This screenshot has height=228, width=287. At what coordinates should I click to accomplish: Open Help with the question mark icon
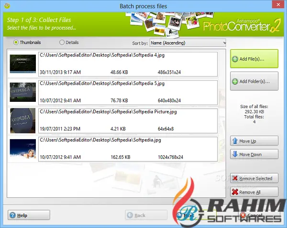click(x=12, y=215)
